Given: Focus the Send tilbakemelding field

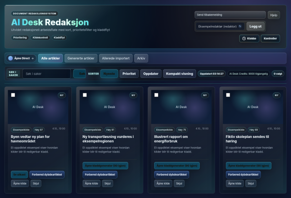Looking at the screenshot, I should click(x=230, y=15).
